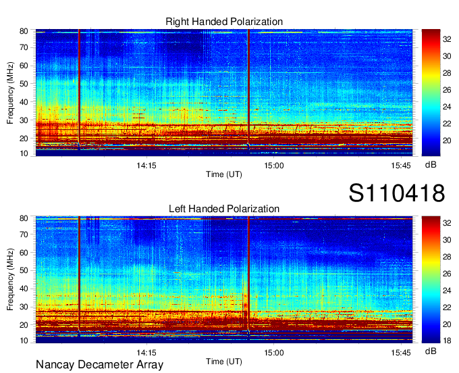Click the 15:00 time tick below the right-handed plot

273,166
